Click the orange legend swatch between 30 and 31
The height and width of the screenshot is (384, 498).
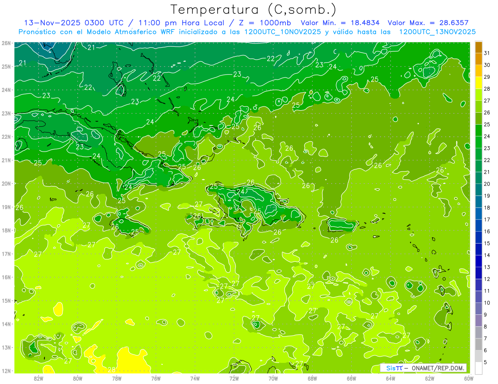coord(478,59)
